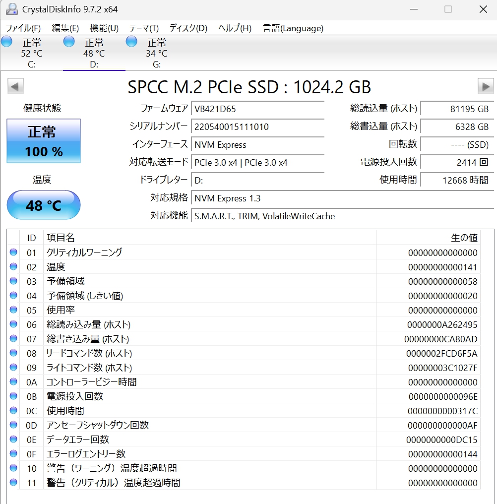Click the シリアルナンバー value field
Viewport: 497px width, 504px height.
point(257,126)
